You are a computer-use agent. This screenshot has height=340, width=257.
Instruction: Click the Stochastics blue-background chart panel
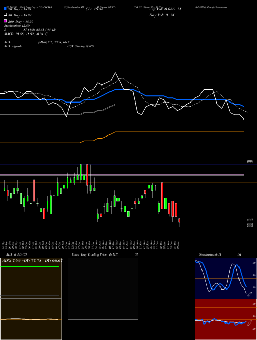(226, 278)
